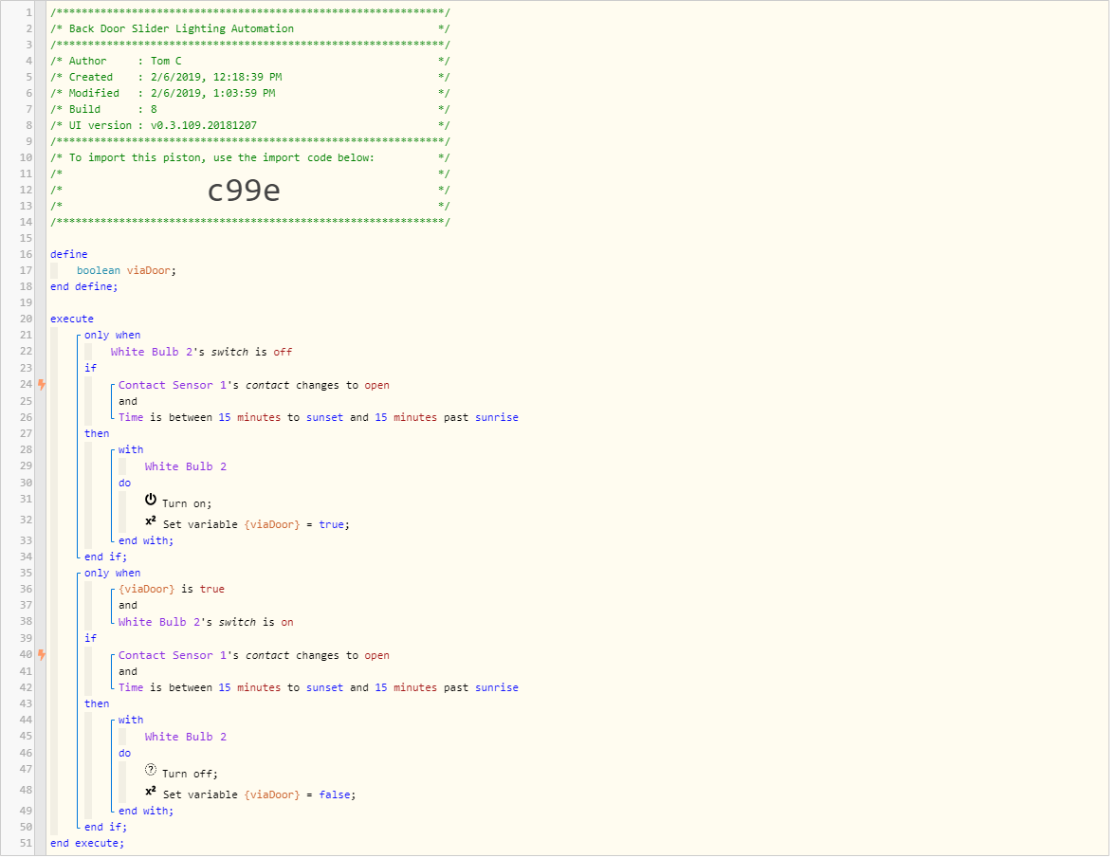Click the if keyword on line 23
The height and width of the screenshot is (858, 1117).
coord(90,368)
